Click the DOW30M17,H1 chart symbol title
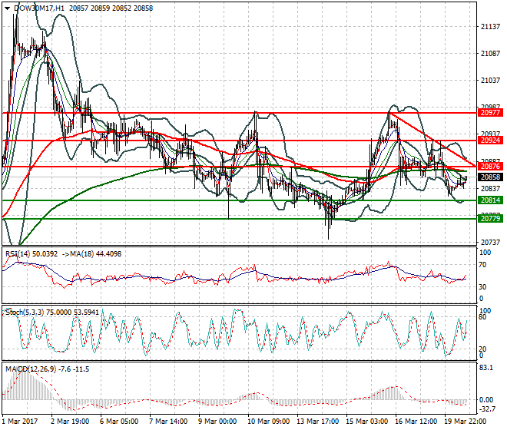 (38, 6)
